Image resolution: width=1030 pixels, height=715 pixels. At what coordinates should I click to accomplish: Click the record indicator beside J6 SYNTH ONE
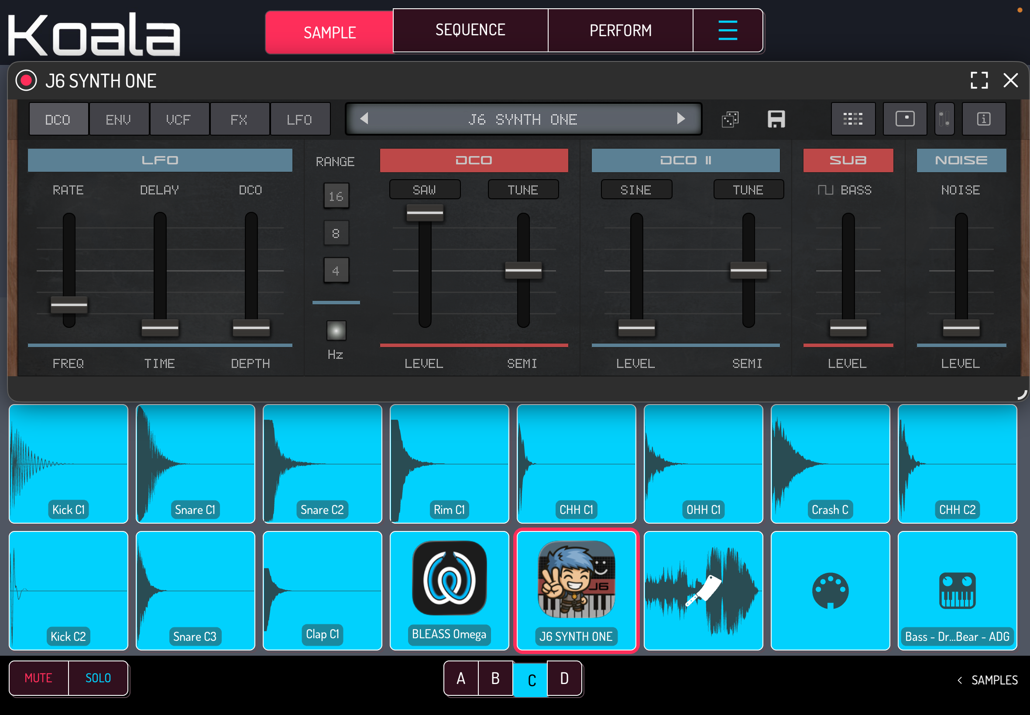[x=26, y=81]
